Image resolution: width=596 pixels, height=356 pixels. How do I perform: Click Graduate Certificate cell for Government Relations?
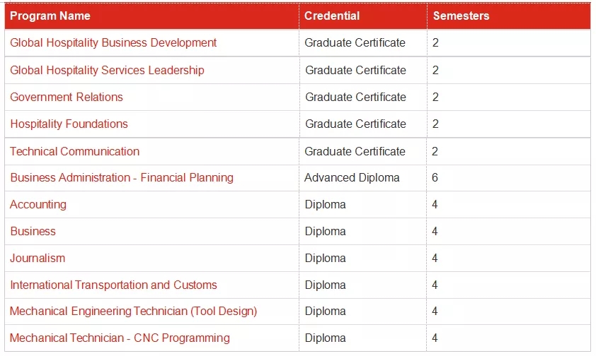[x=355, y=97]
